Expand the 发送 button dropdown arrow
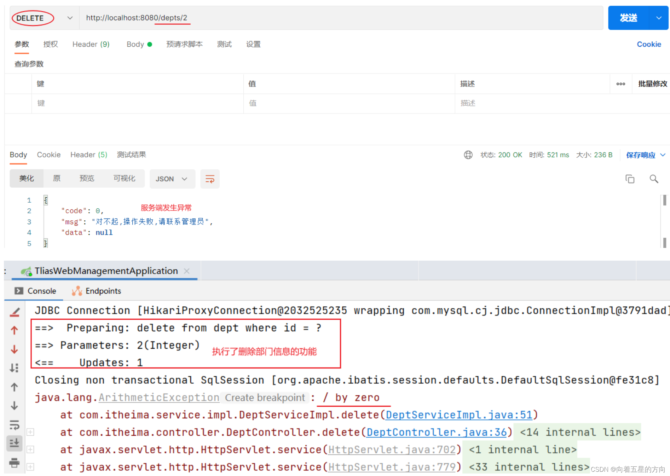Image resolution: width=670 pixels, height=476 pixels. [659, 18]
